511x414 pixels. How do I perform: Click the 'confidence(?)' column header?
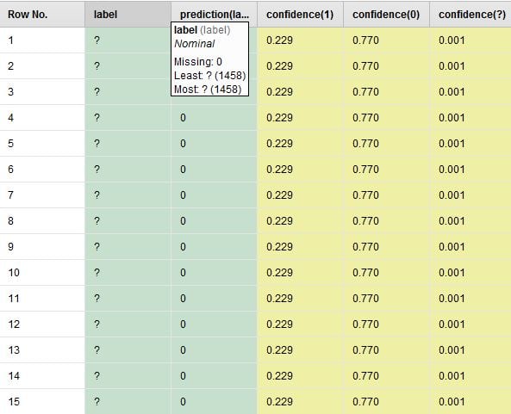pyautogui.click(x=470, y=15)
